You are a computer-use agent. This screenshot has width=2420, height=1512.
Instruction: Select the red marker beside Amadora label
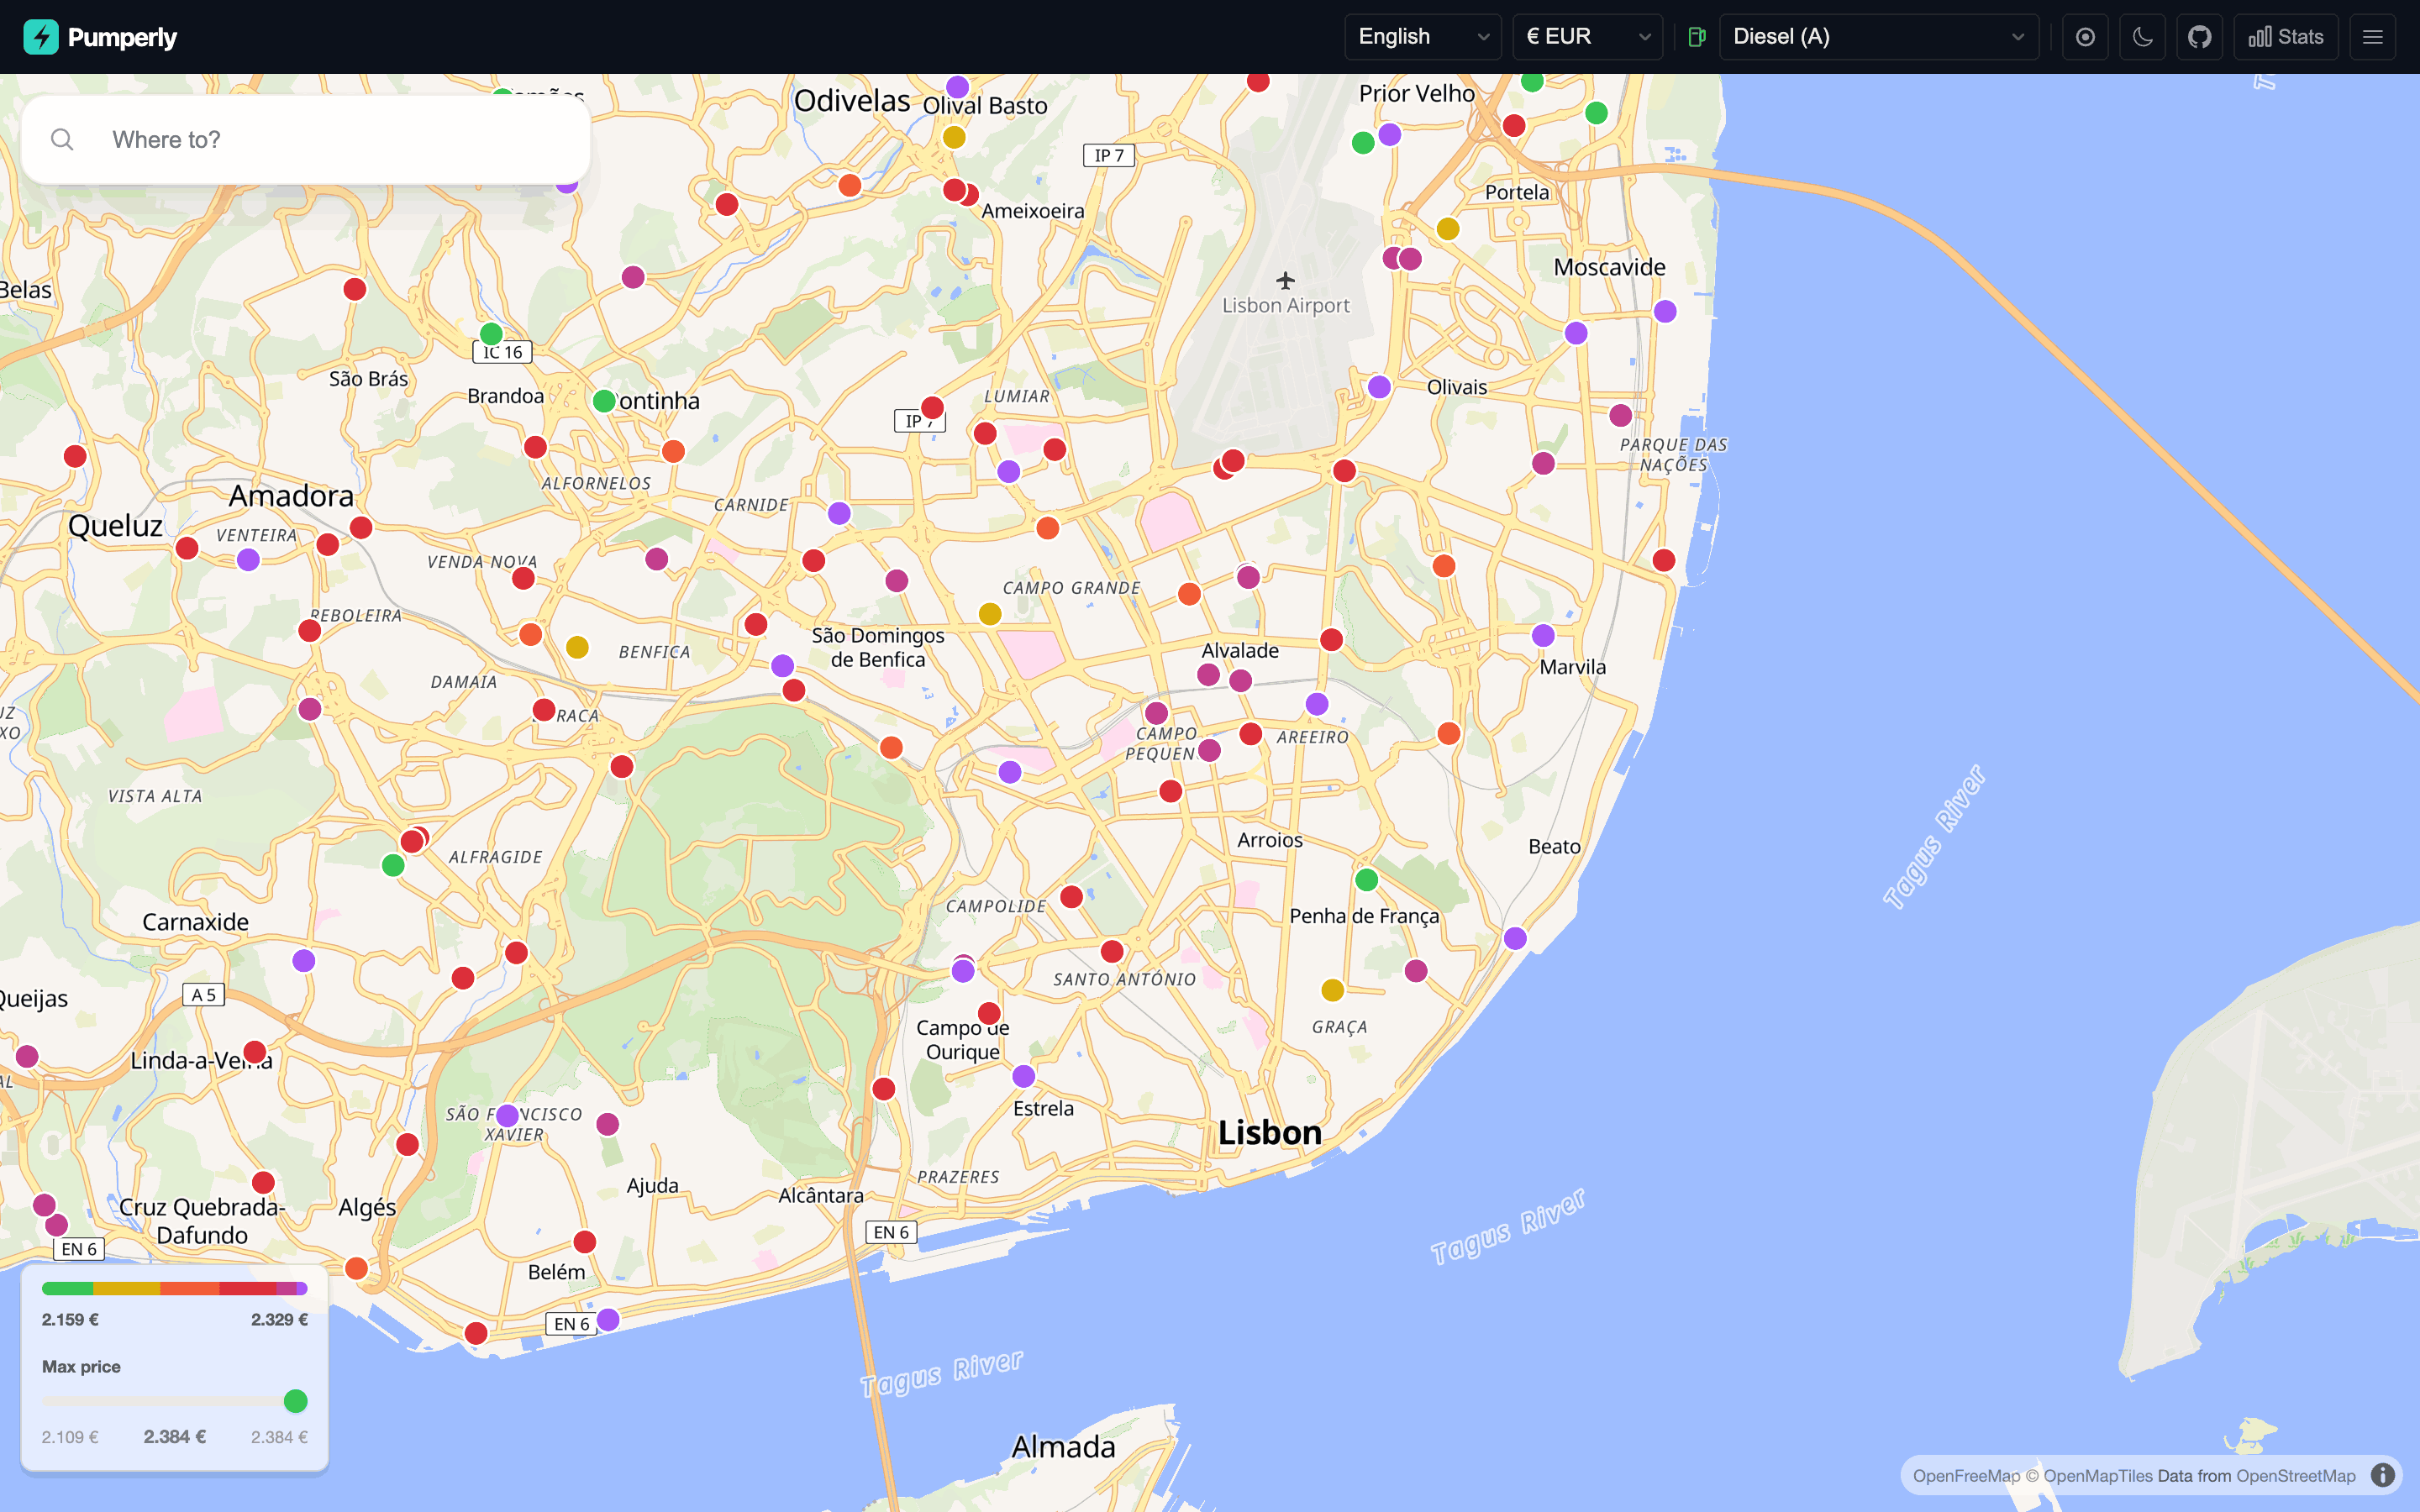tap(361, 527)
